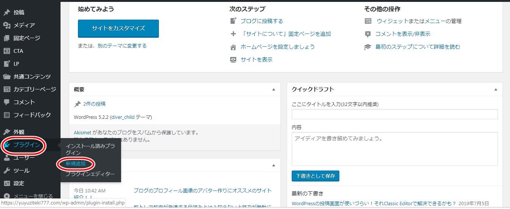The height and width of the screenshot is (209, 510).
Task: Click the メディア media icon in sidebar
Action: (x=6, y=25)
